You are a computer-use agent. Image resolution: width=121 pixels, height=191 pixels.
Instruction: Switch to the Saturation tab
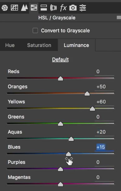pyautogui.click(x=39, y=45)
